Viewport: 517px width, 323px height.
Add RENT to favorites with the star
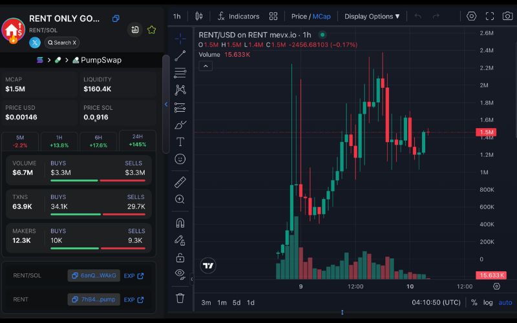pos(152,30)
